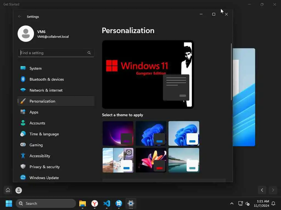Open the Apps settings page

[56, 112]
